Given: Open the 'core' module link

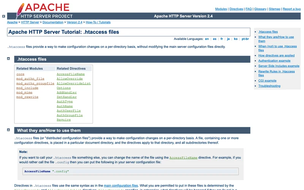Looking at the screenshot, I should [21, 74].
